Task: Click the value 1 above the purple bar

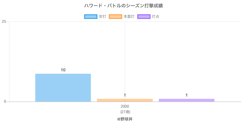Action: (186, 95)
